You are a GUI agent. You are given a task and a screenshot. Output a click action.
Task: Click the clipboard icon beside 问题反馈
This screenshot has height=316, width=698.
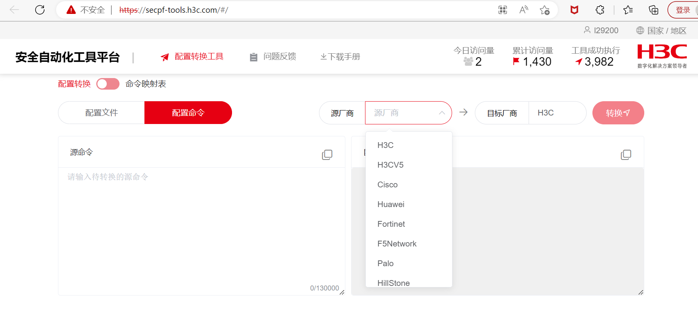tap(254, 57)
